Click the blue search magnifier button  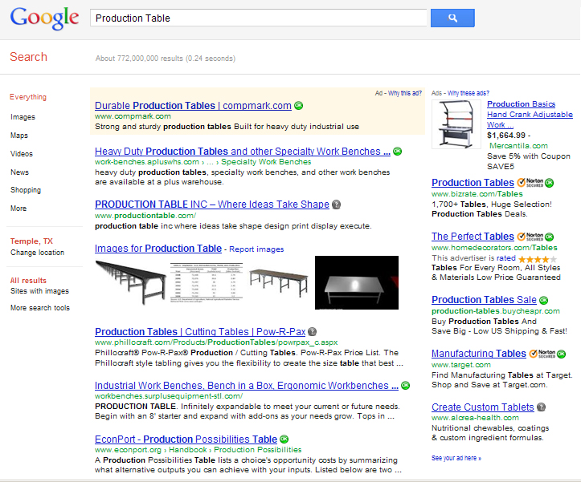coord(452,18)
